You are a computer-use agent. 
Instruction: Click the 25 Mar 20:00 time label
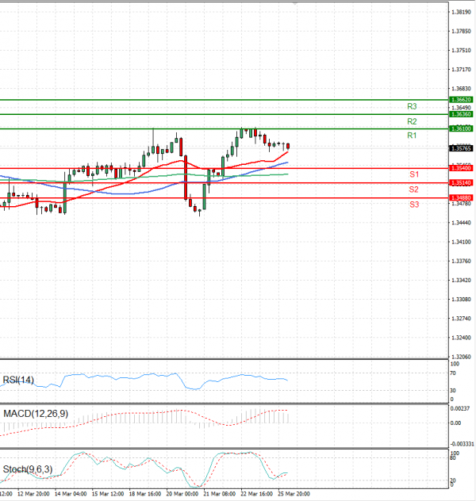[294, 494]
